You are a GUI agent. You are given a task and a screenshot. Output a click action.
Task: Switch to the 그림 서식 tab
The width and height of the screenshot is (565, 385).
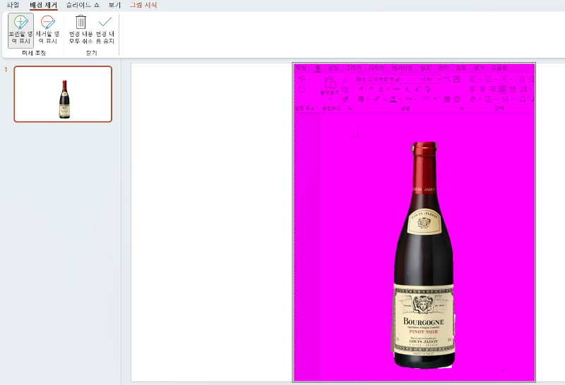(x=143, y=5)
